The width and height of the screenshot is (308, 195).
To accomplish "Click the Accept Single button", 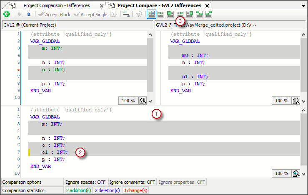I will (90, 14).
